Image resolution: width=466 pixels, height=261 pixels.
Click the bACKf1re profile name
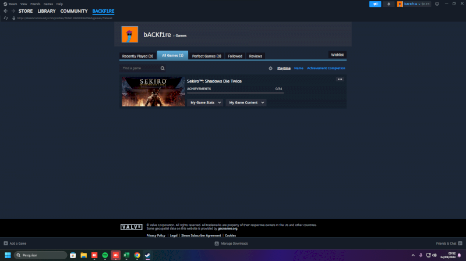pyautogui.click(x=157, y=35)
